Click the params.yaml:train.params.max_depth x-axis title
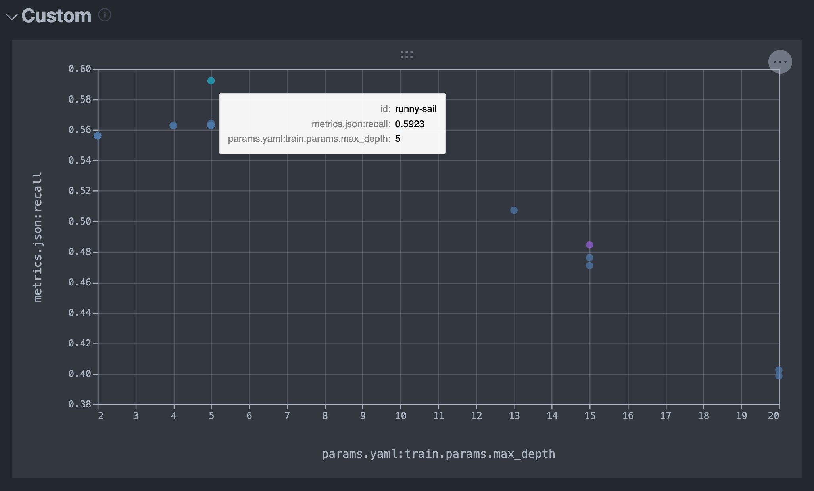The width and height of the screenshot is (814, 491). (x=438, y=454)
